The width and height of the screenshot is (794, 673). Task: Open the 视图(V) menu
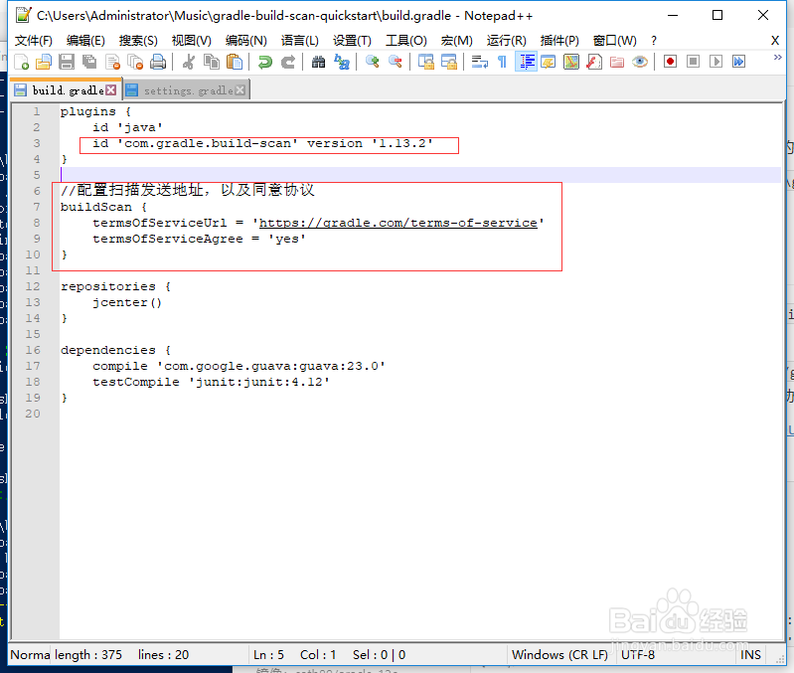coord(192,41)
